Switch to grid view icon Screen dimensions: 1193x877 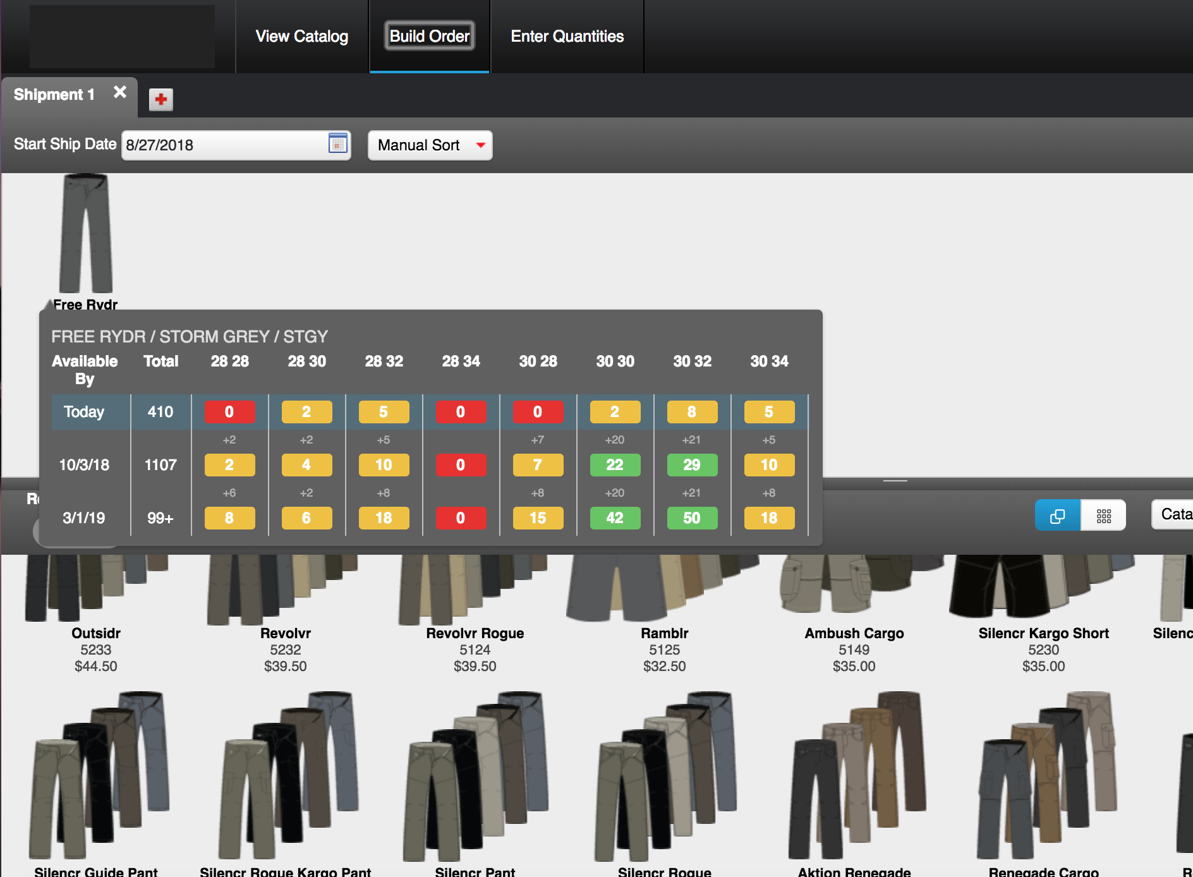(1103, 516)
